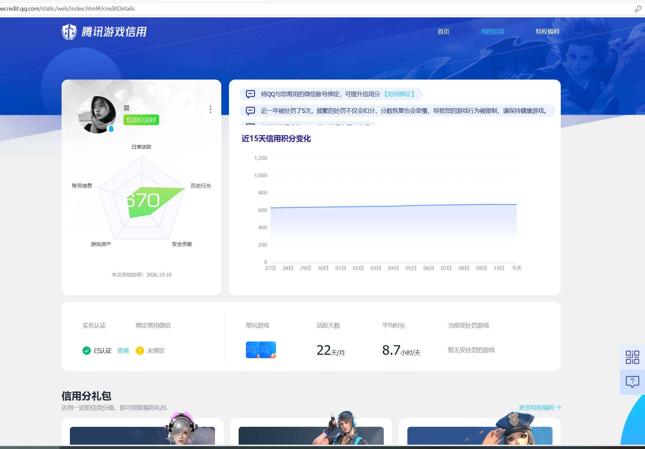Click the 账号信息 radar label

coord(82,186)
